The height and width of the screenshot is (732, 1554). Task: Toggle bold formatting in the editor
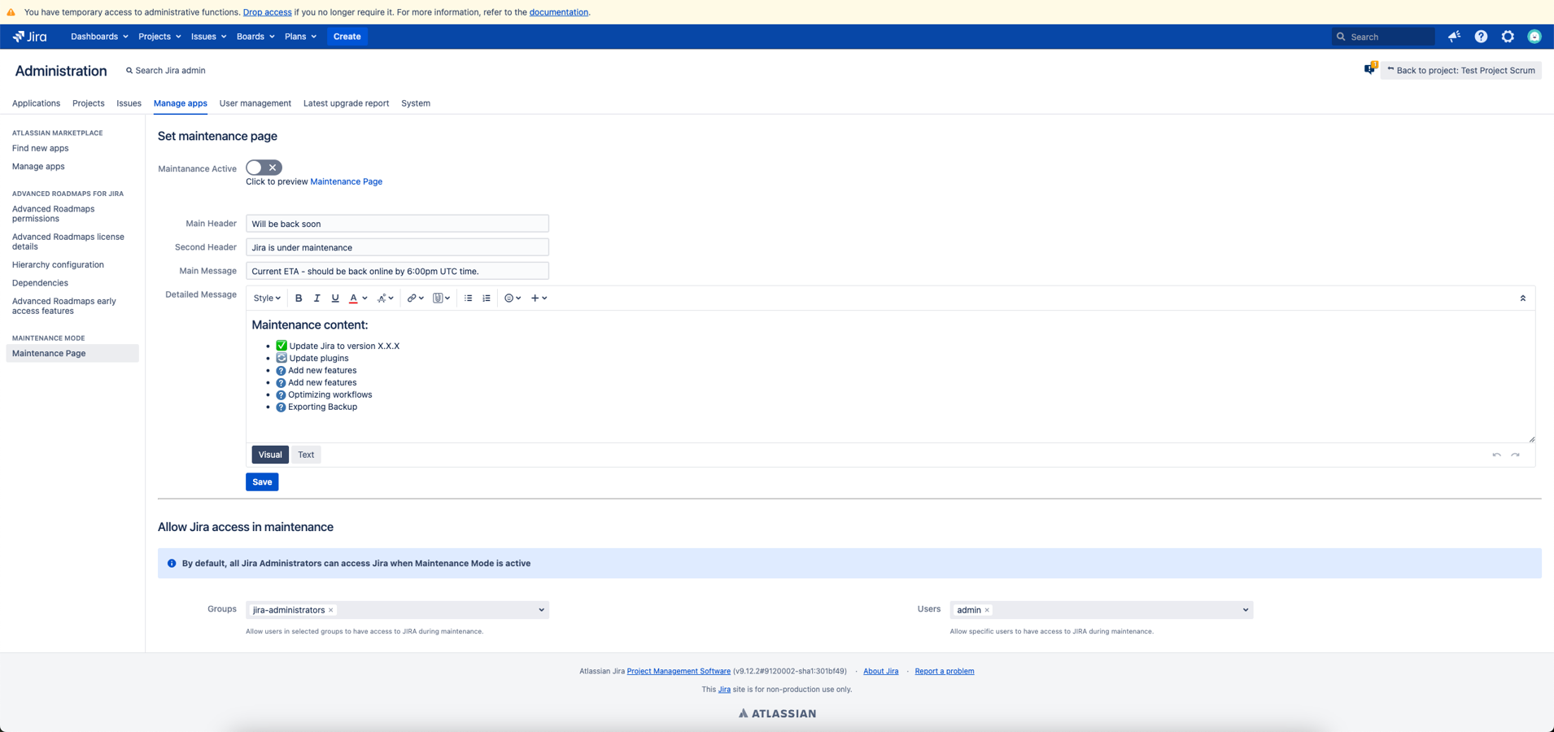(x=299, y=298)
